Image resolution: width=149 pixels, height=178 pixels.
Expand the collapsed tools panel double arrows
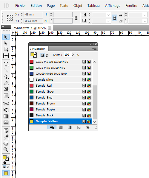coord(3,26)
